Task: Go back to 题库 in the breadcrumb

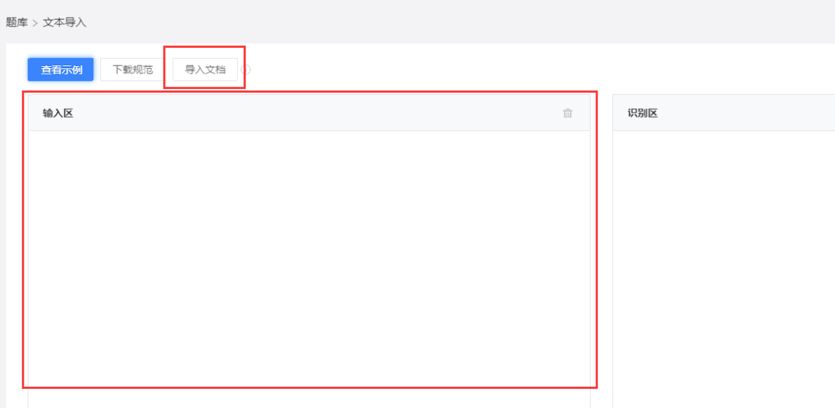Action: click(16, 23)
